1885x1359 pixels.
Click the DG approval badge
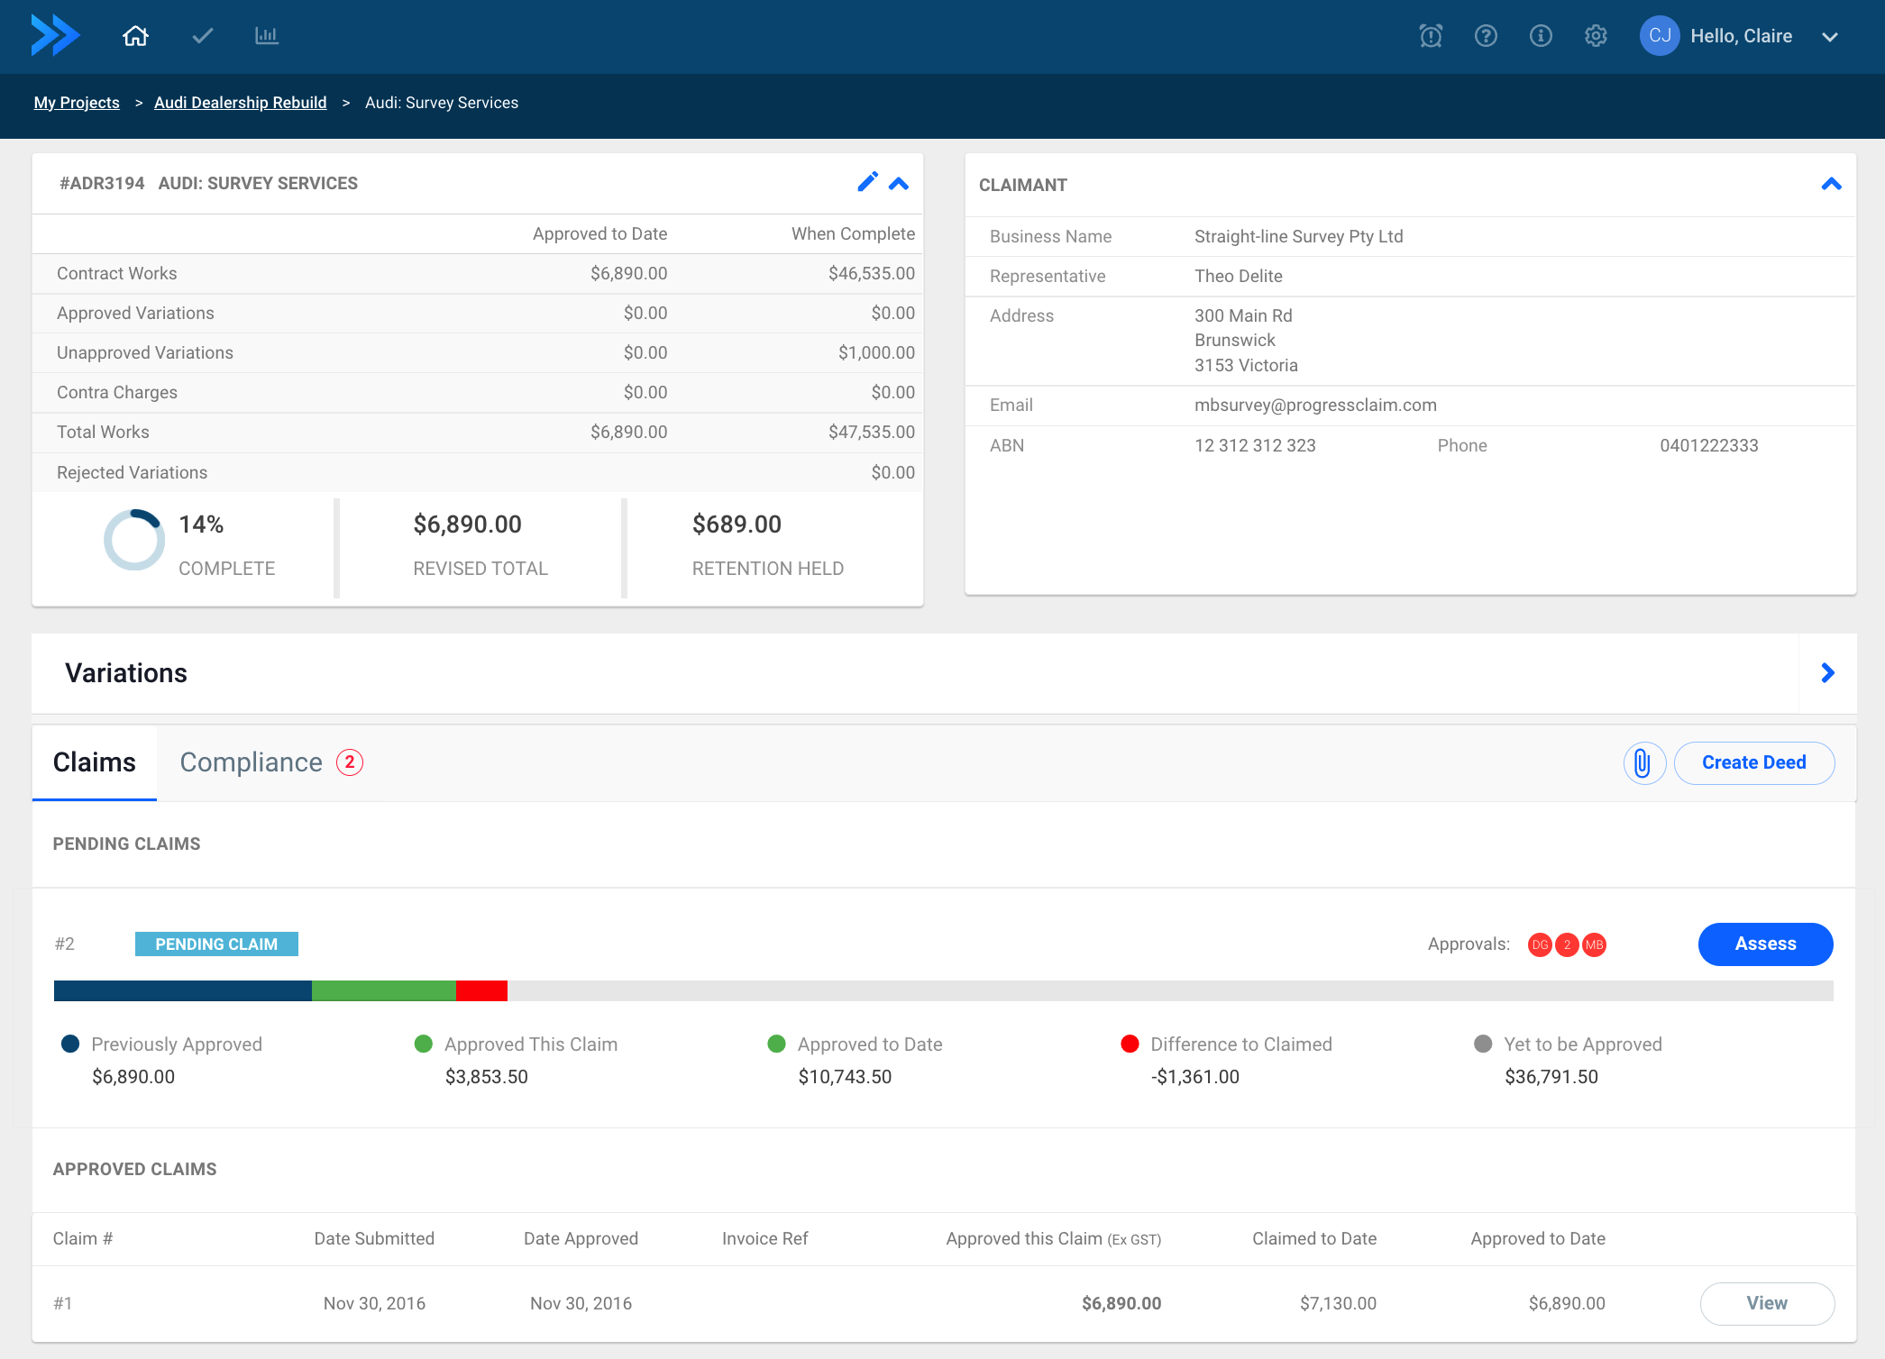1539,944
